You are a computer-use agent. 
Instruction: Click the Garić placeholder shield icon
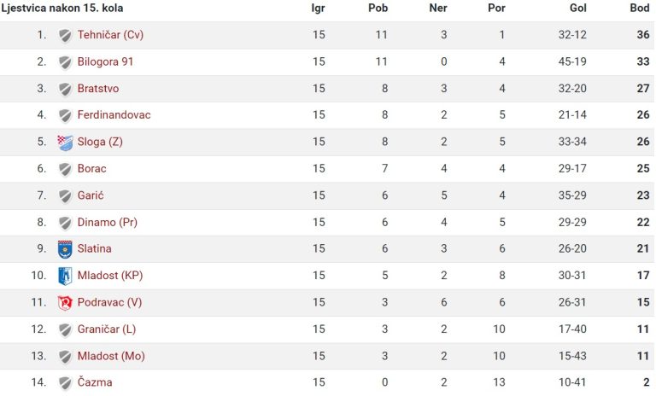click(x=65, y=195)
